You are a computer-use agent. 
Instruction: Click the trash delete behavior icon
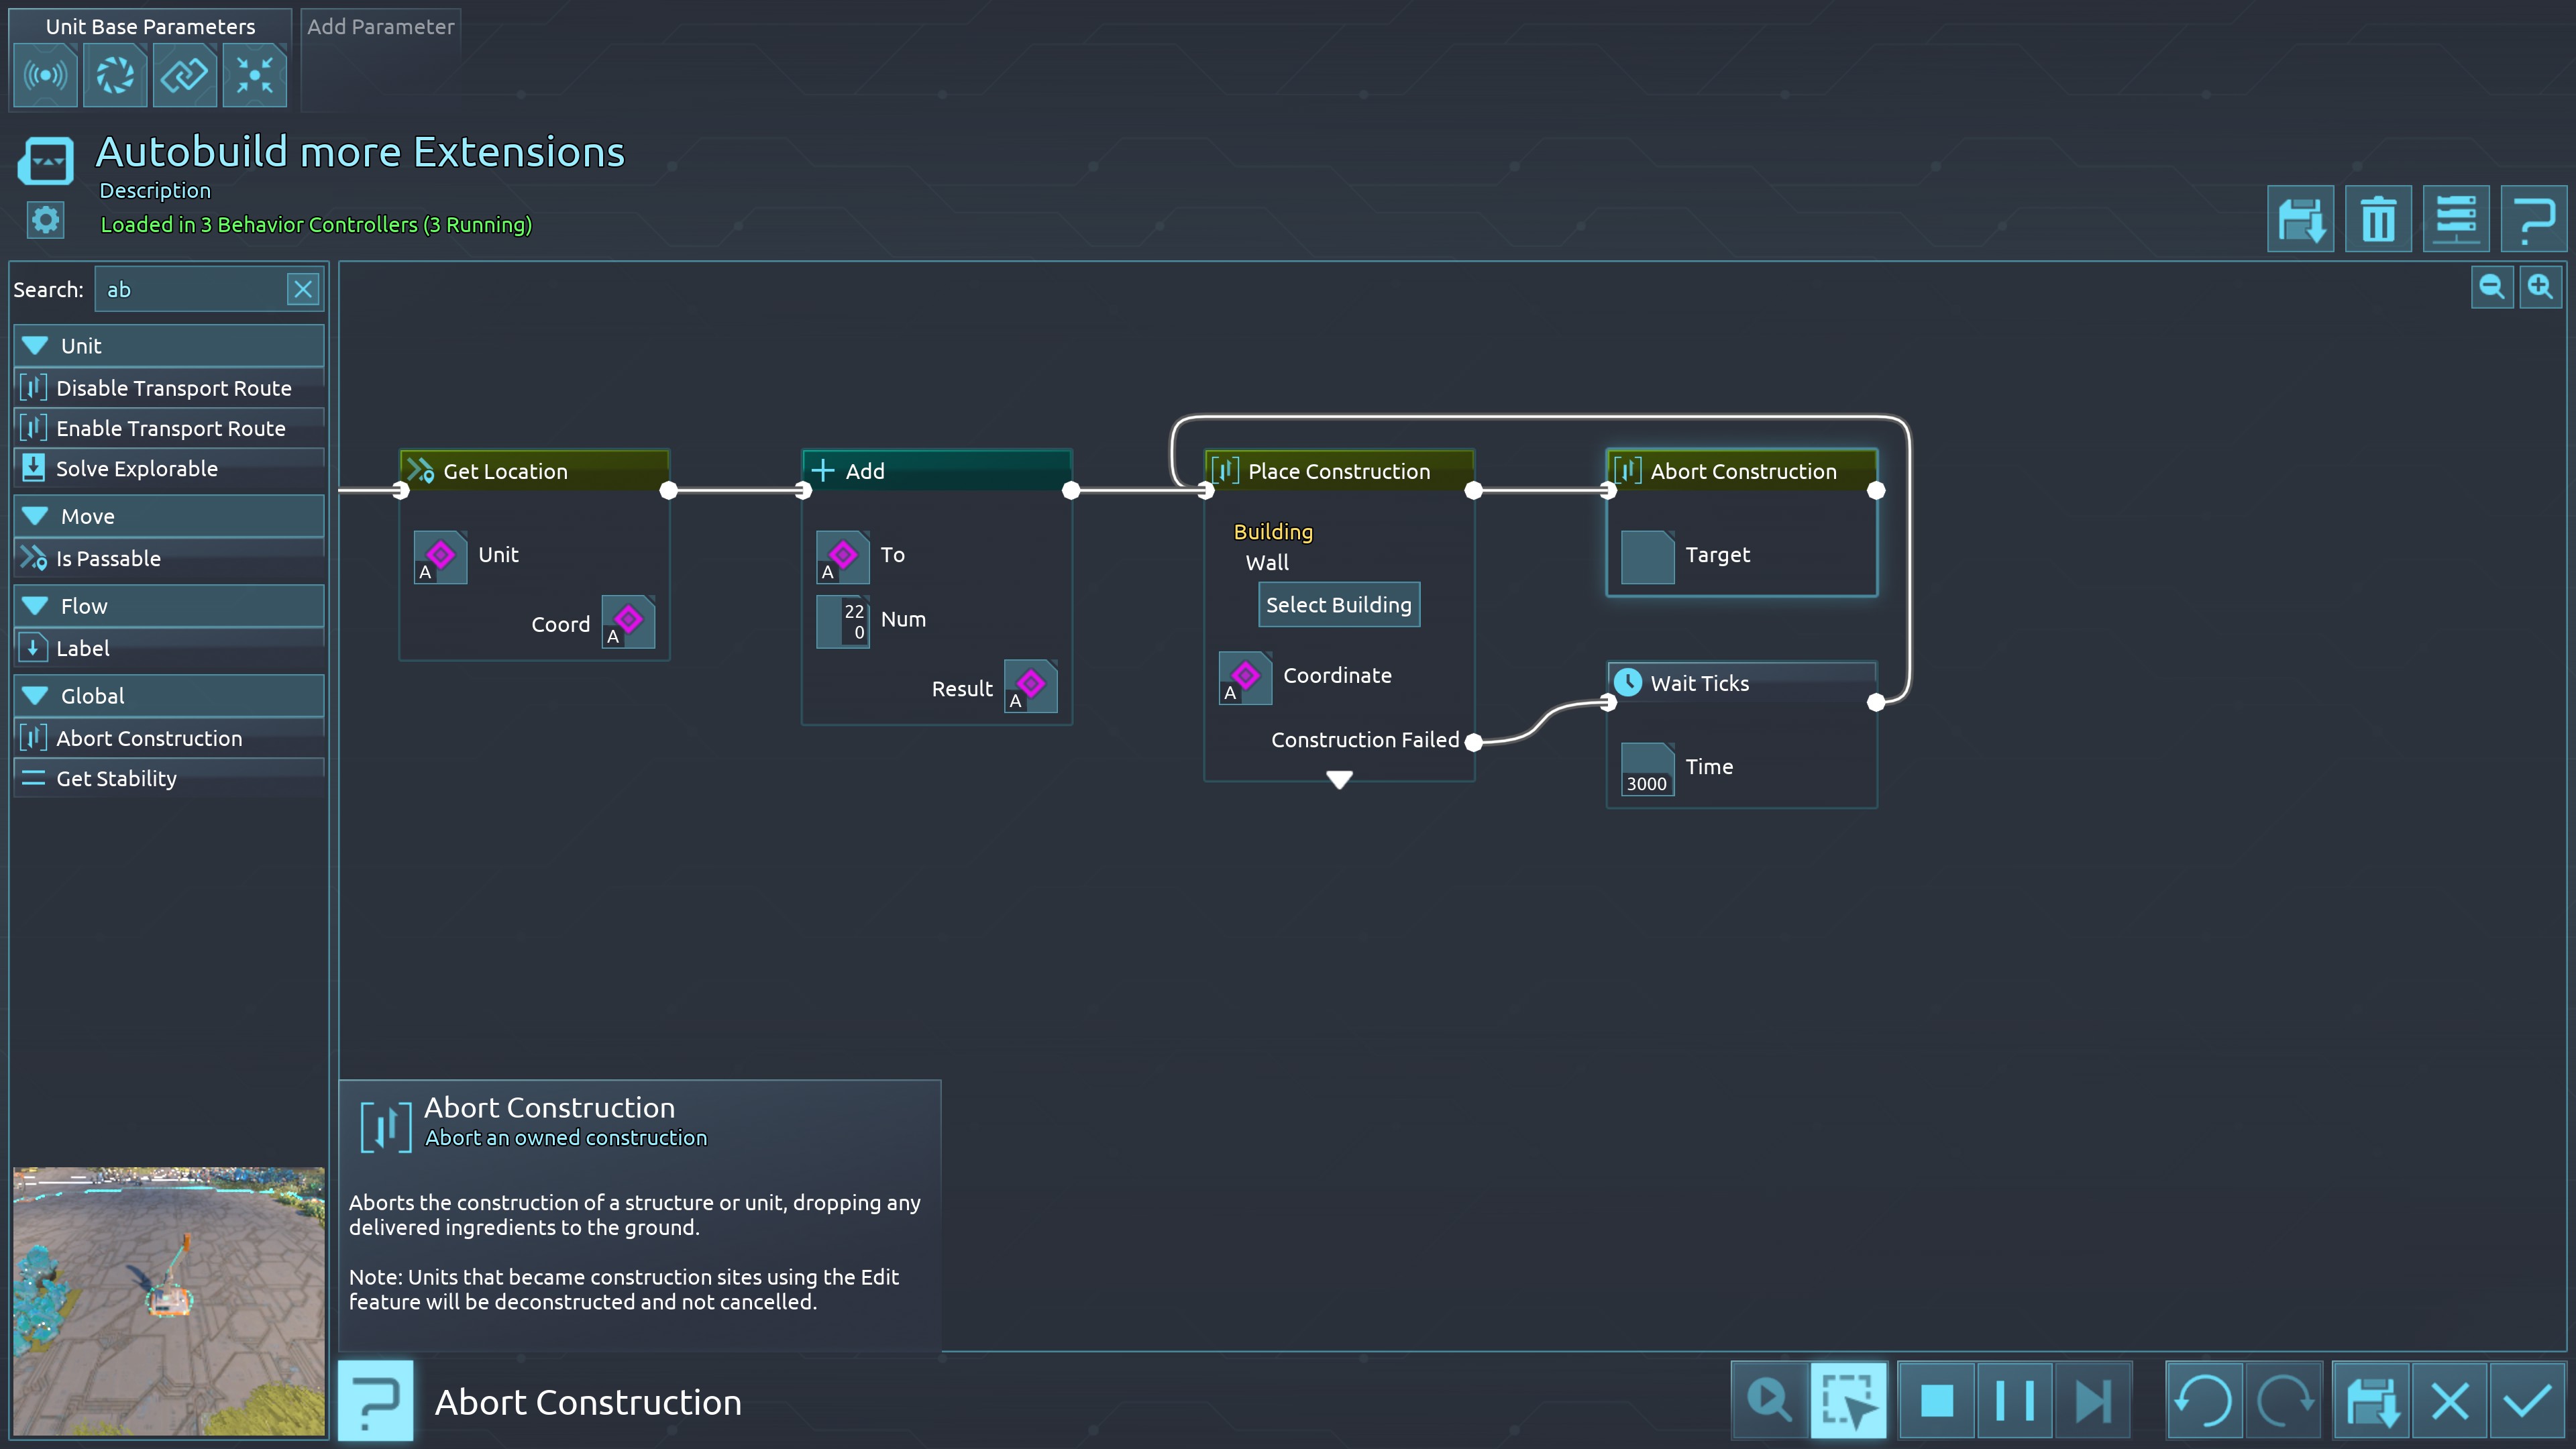[x=2377, y=219]
